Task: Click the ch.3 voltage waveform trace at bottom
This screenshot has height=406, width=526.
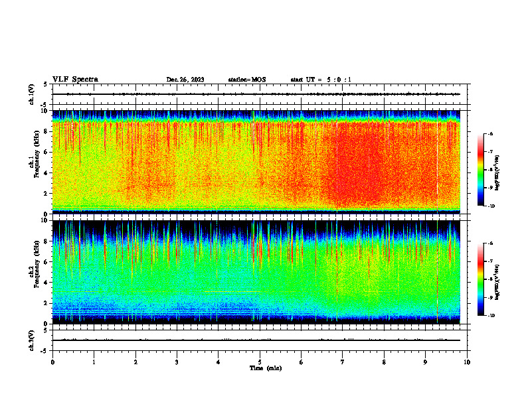Action: [256, 340]
